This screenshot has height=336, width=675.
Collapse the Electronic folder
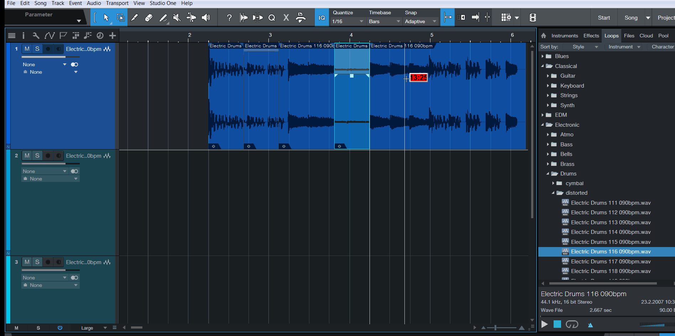tap(543, 125)
